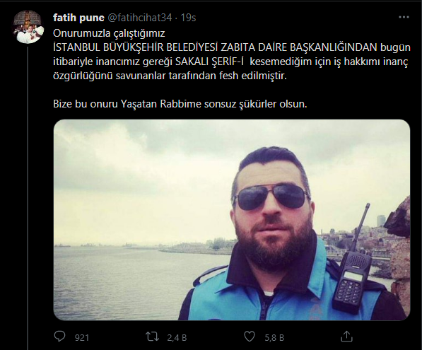Click the fatih pune profile avatar
Image resolution: width=422 pixels, height=350 pixels.
tap(28, 27)
